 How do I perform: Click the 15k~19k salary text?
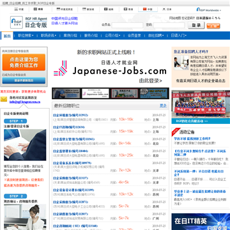(126, 131)
